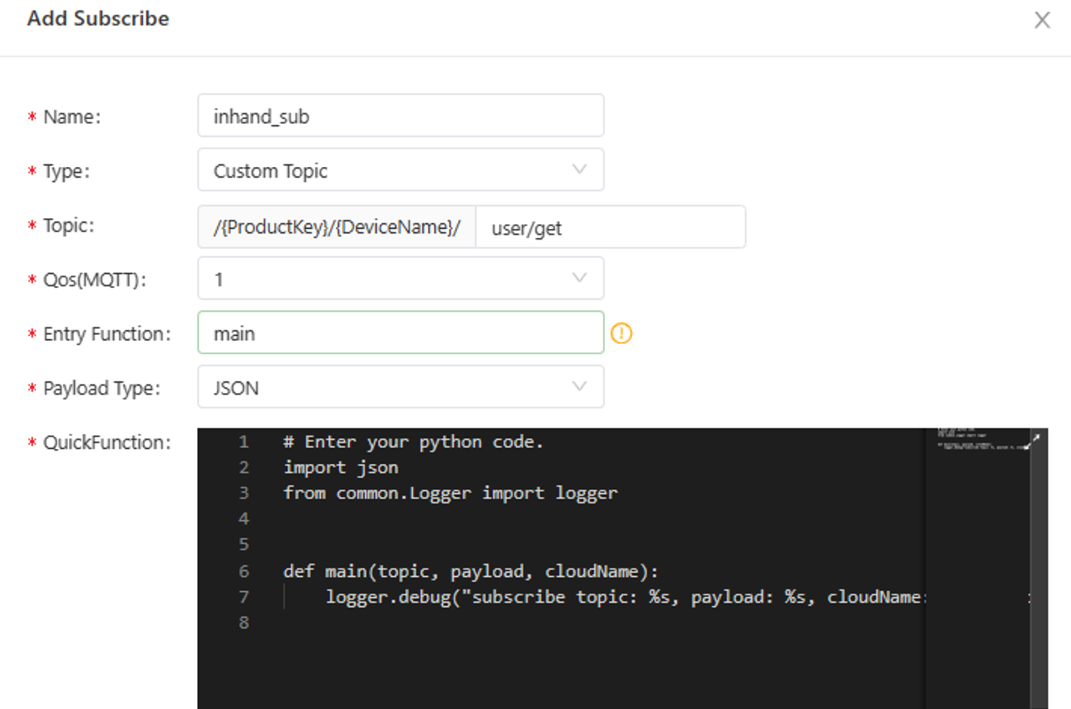Click the code editor vertical scrollbar
Screen dimensions: 1071x709
click(1038, 579)
